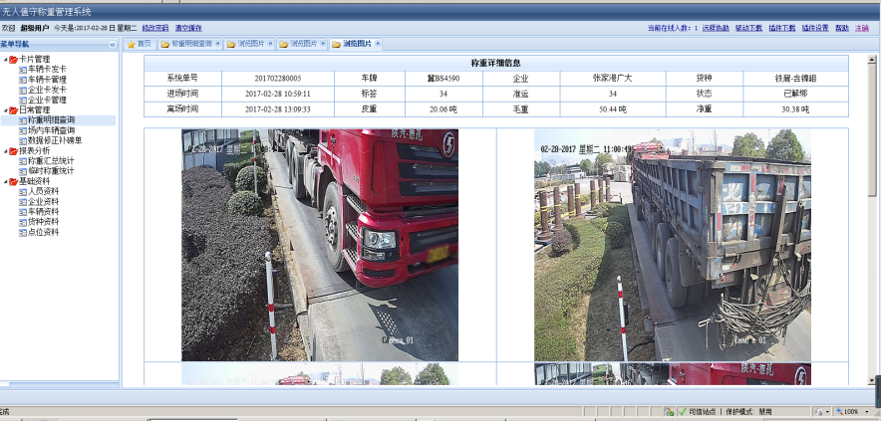
Task: Open the 远程协助 link
Action: point(716,28)
